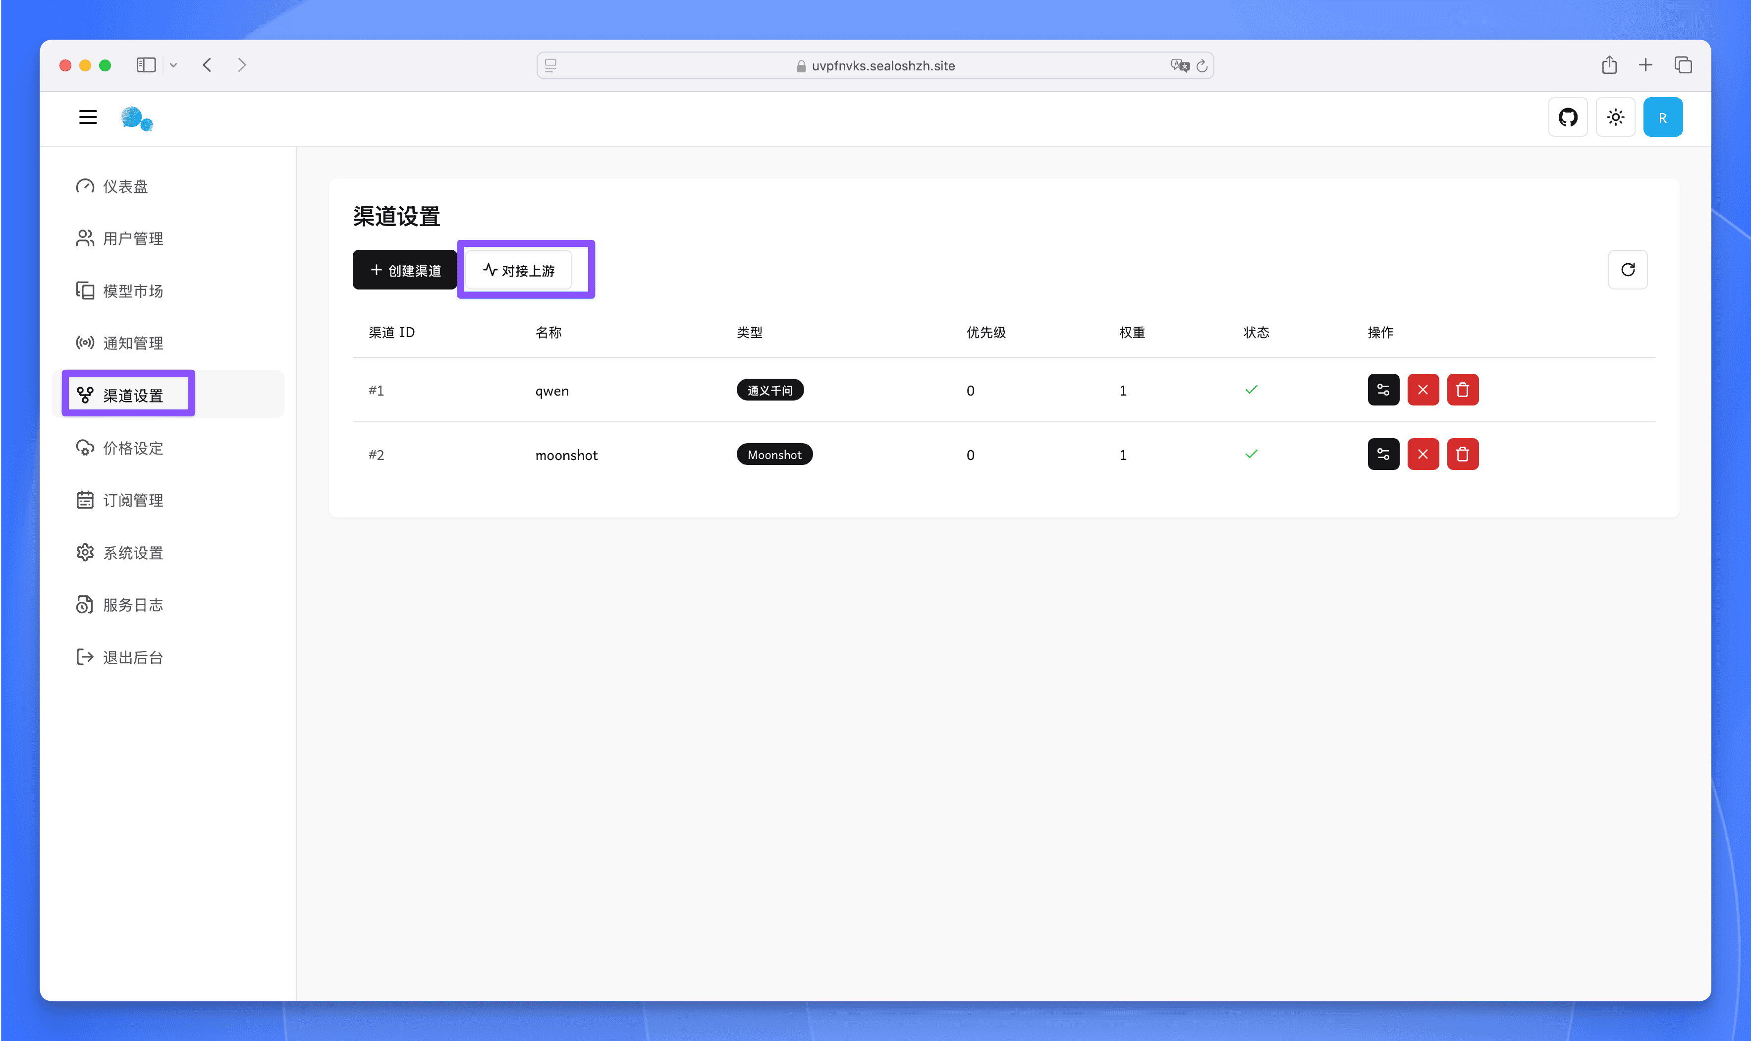Open configuration icon for the moonshot channel
This screenshot has width=1751, height=1041.
1382,454
